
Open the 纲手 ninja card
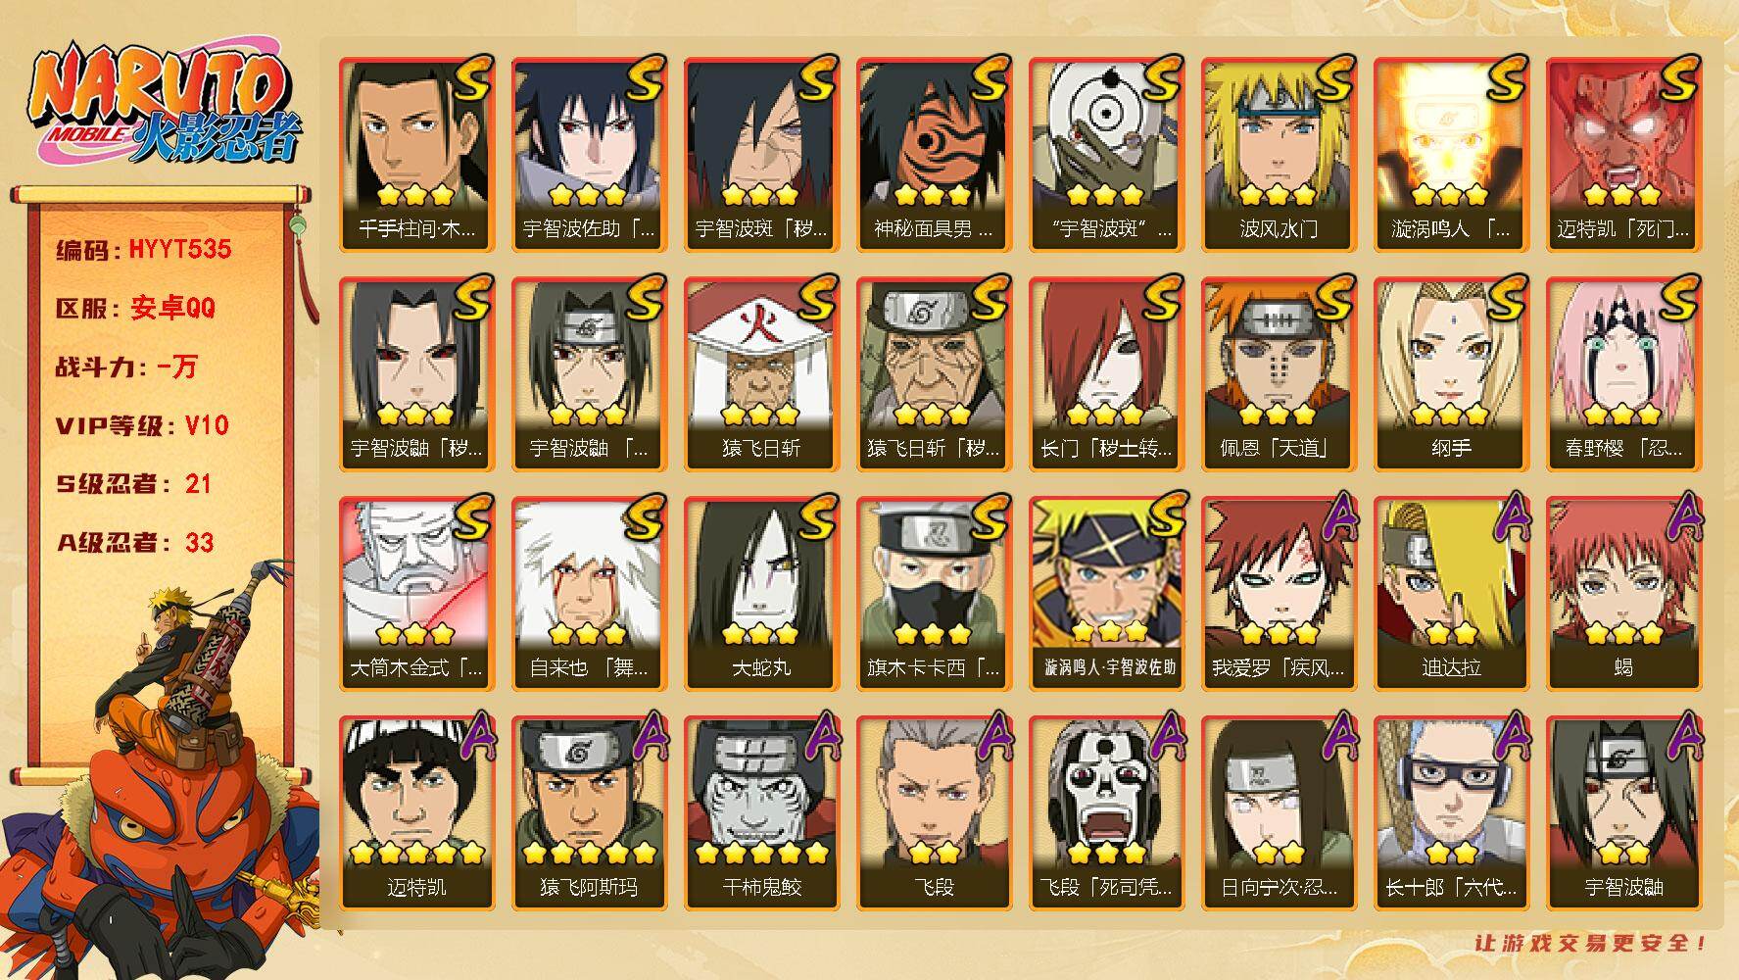pyautogui.click(x=1451, y=373)
